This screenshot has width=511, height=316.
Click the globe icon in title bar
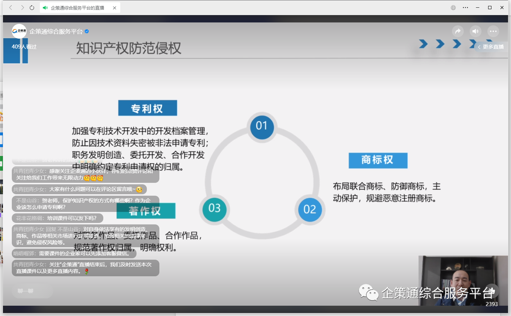click(x=453, y=8)
